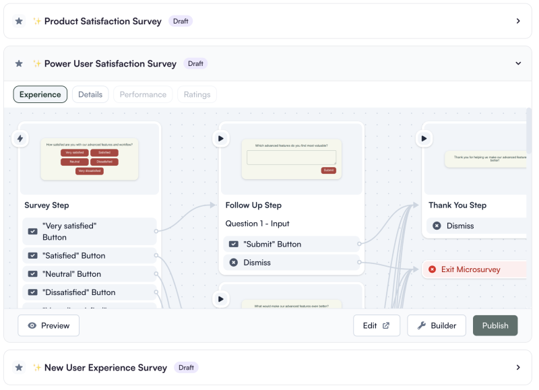This screenshot has width=539, height=390.
Task: Toggle the star on Product Satisfaction Survey
Action: pyautogui.click(x=19, y=21)
